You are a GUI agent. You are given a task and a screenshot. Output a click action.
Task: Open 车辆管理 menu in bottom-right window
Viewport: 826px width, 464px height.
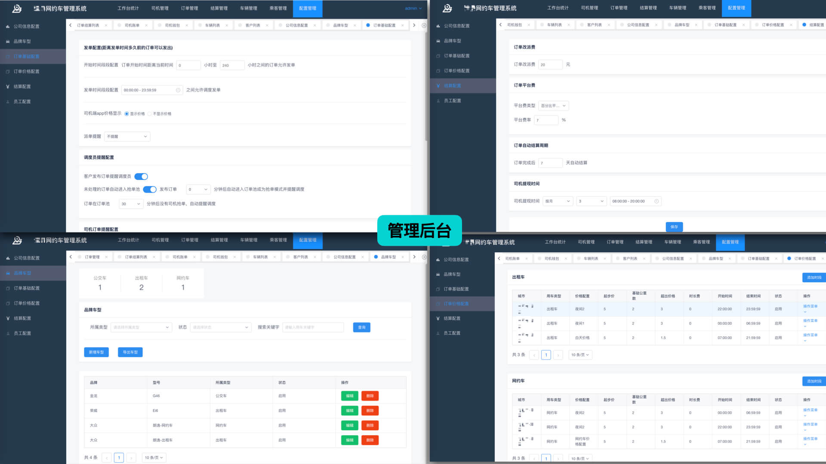673,242
